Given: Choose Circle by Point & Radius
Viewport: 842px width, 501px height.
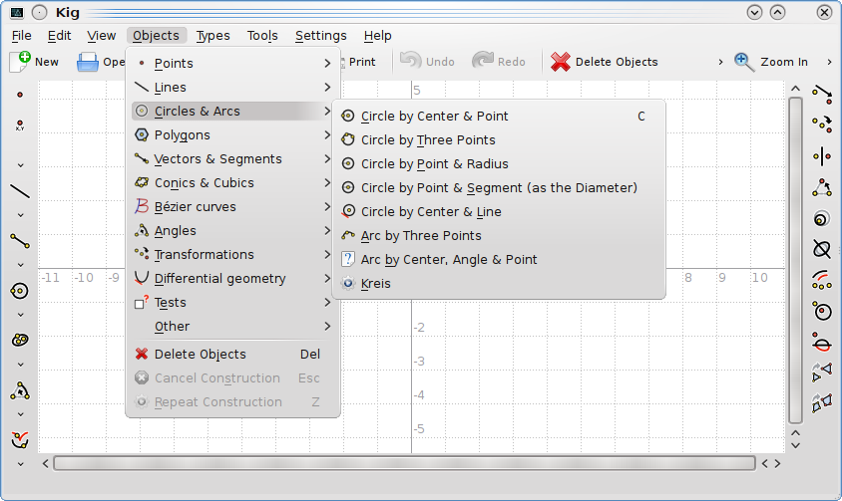Looking at the screenshot, I should coord(499,163).
